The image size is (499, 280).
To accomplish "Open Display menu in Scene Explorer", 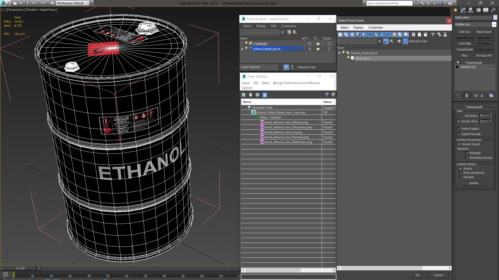I will tap(261, 26).
